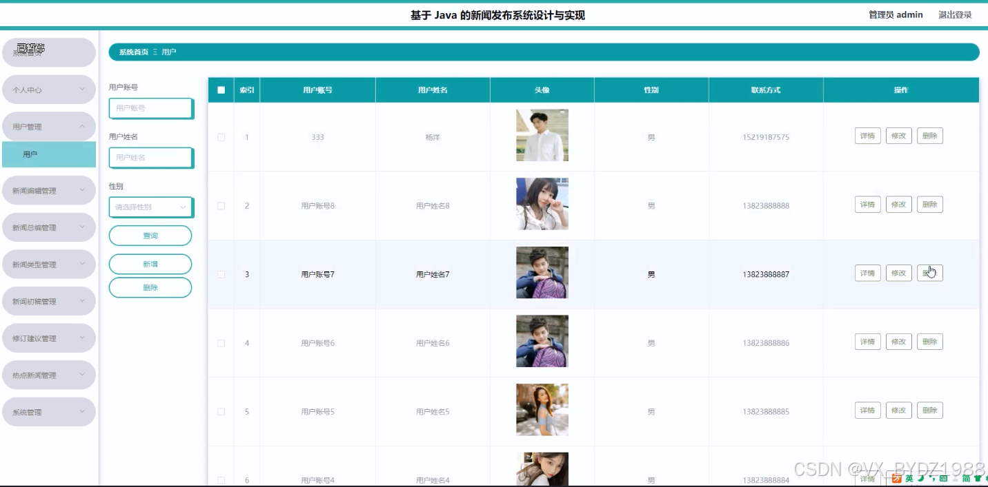
Task: Click 删除 for 用户姓名5
Action: pyautogui.click(x=930, y=411)
